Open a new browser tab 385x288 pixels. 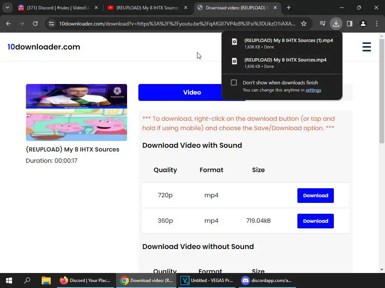(x=289, y=8)
